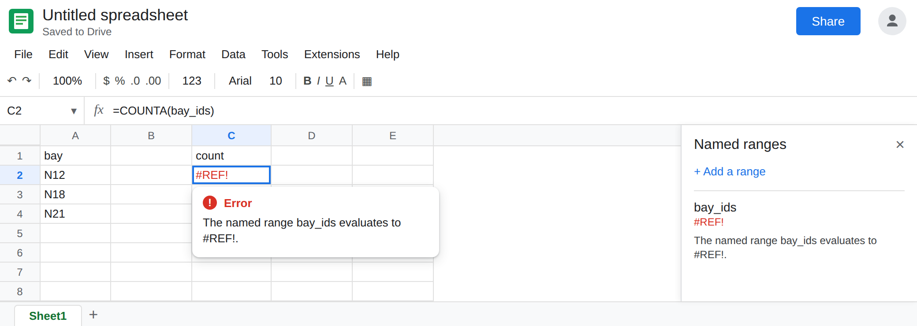Open the 100% zoom dropdown
The width and height of the screenshot is (917, 326).
pyautogui.click(x=67, y=81)
